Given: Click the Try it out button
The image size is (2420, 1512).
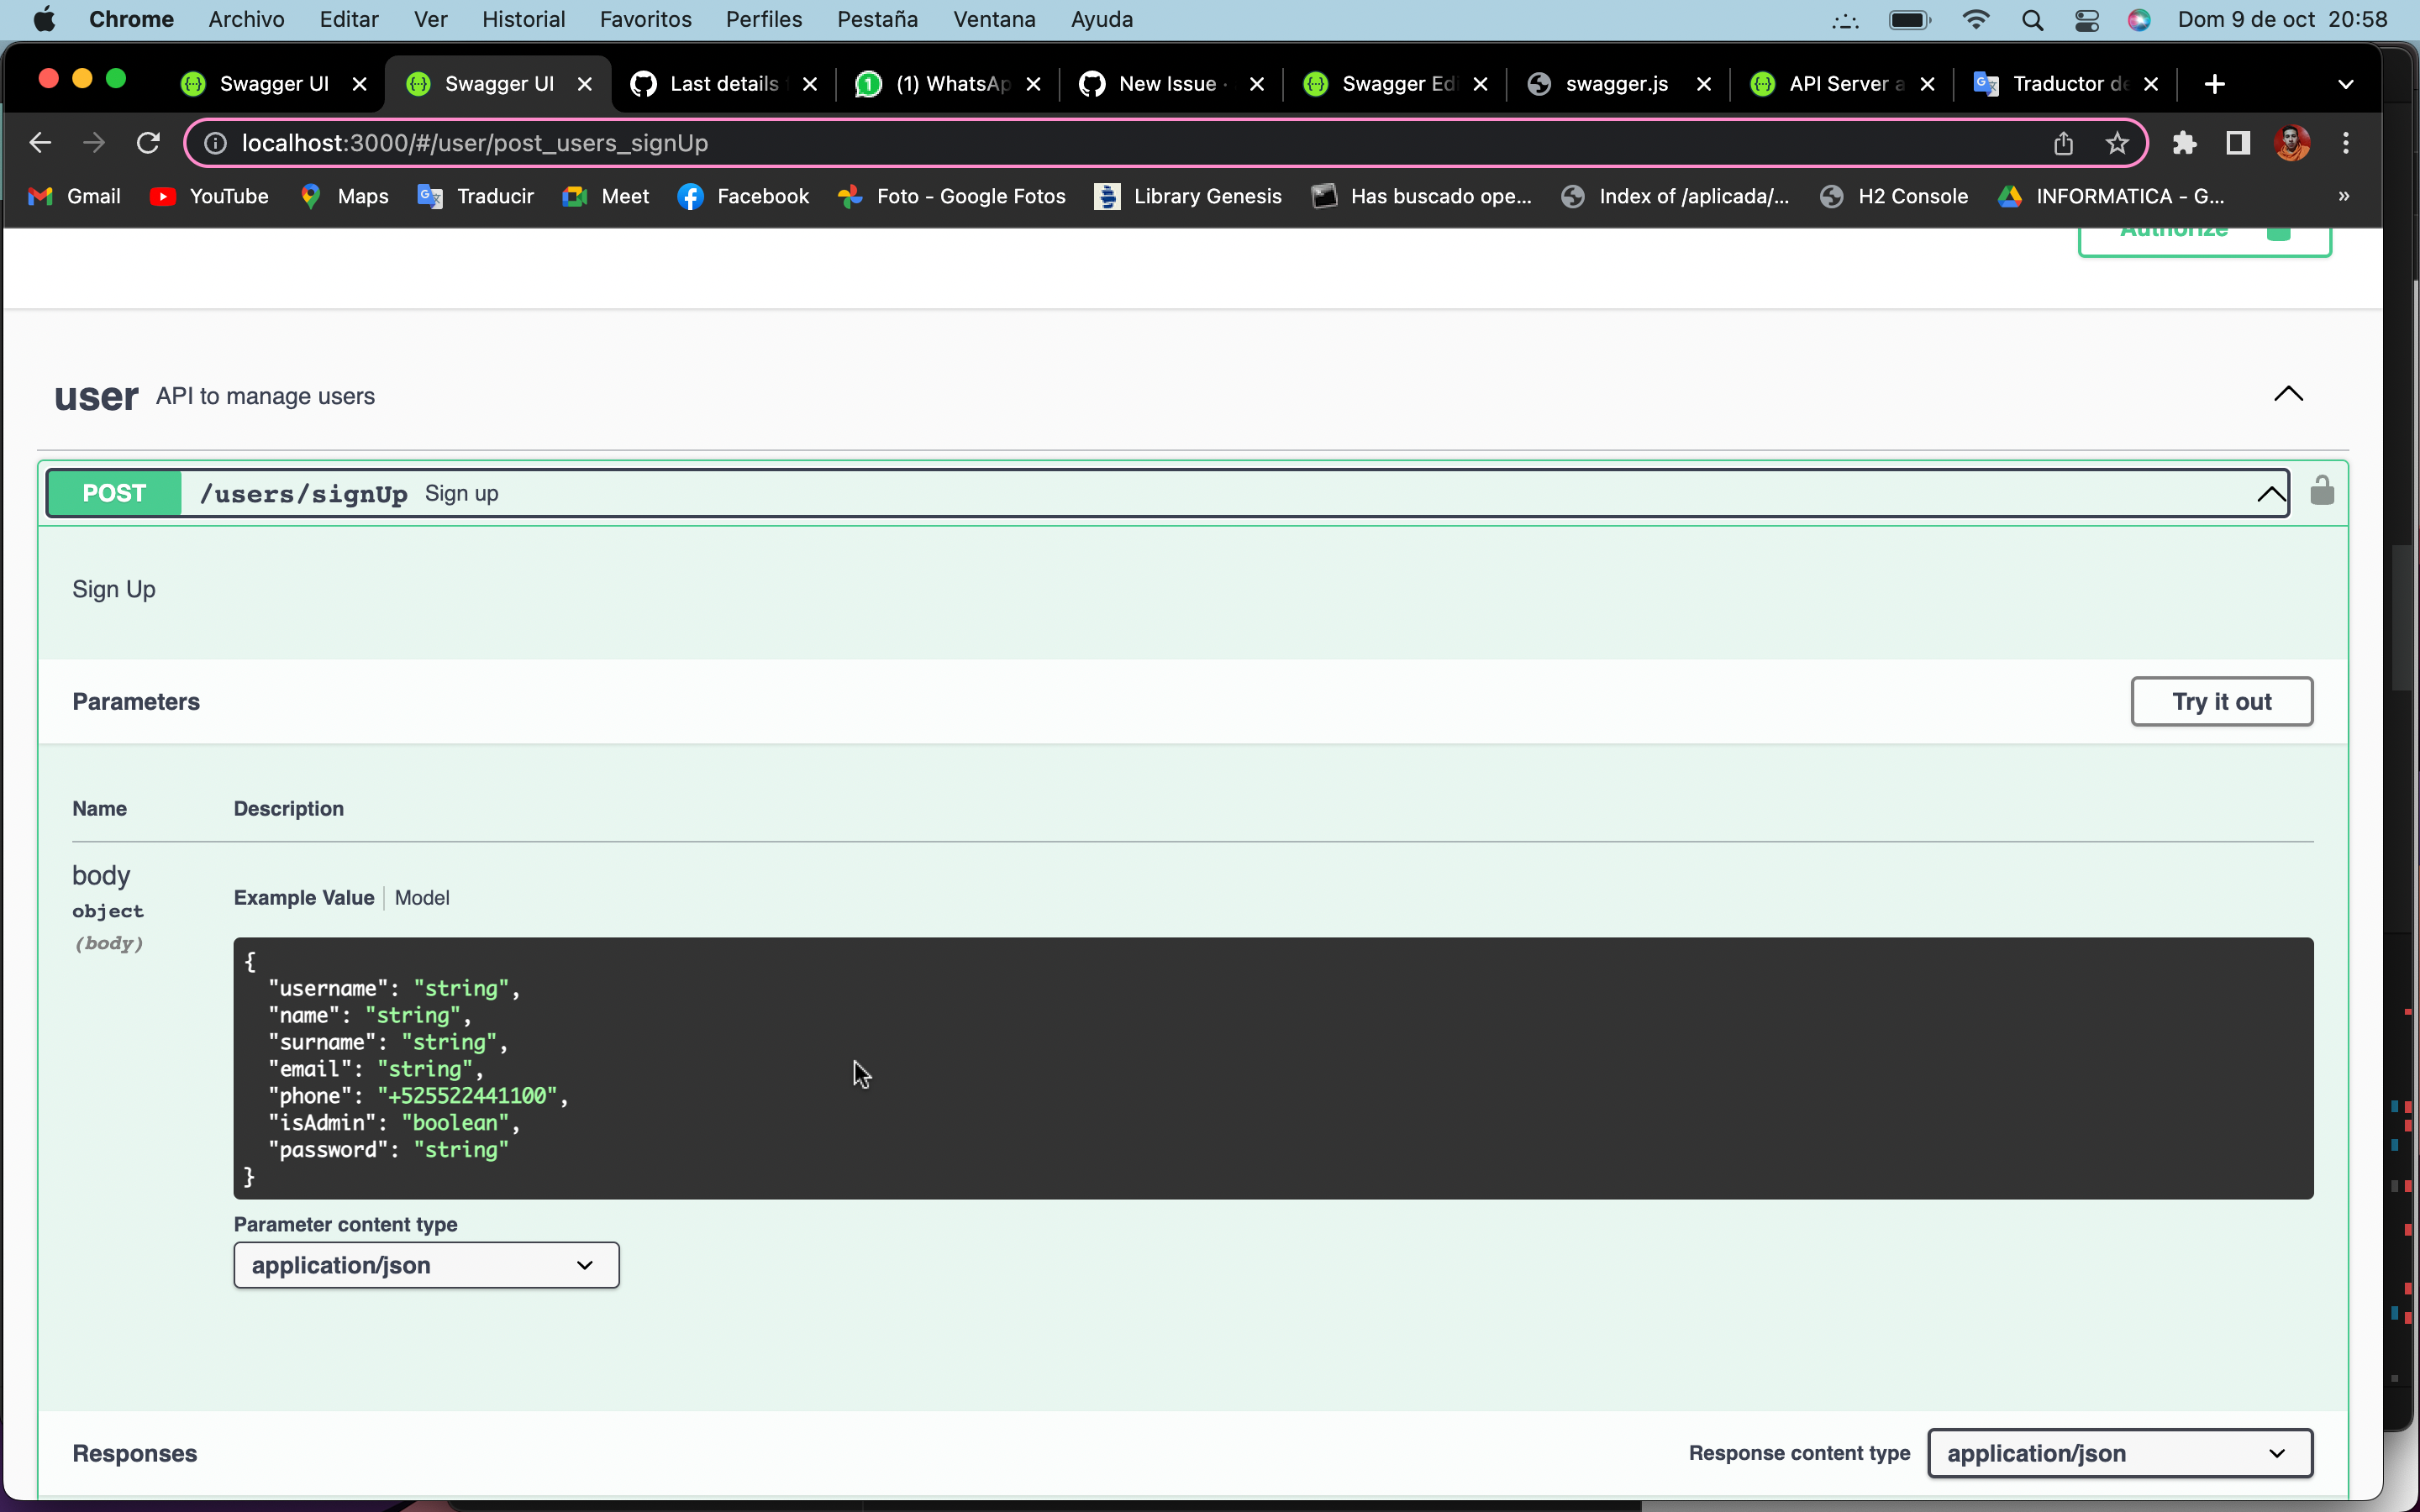Looking at the screenshot, I should [2222, 701].
